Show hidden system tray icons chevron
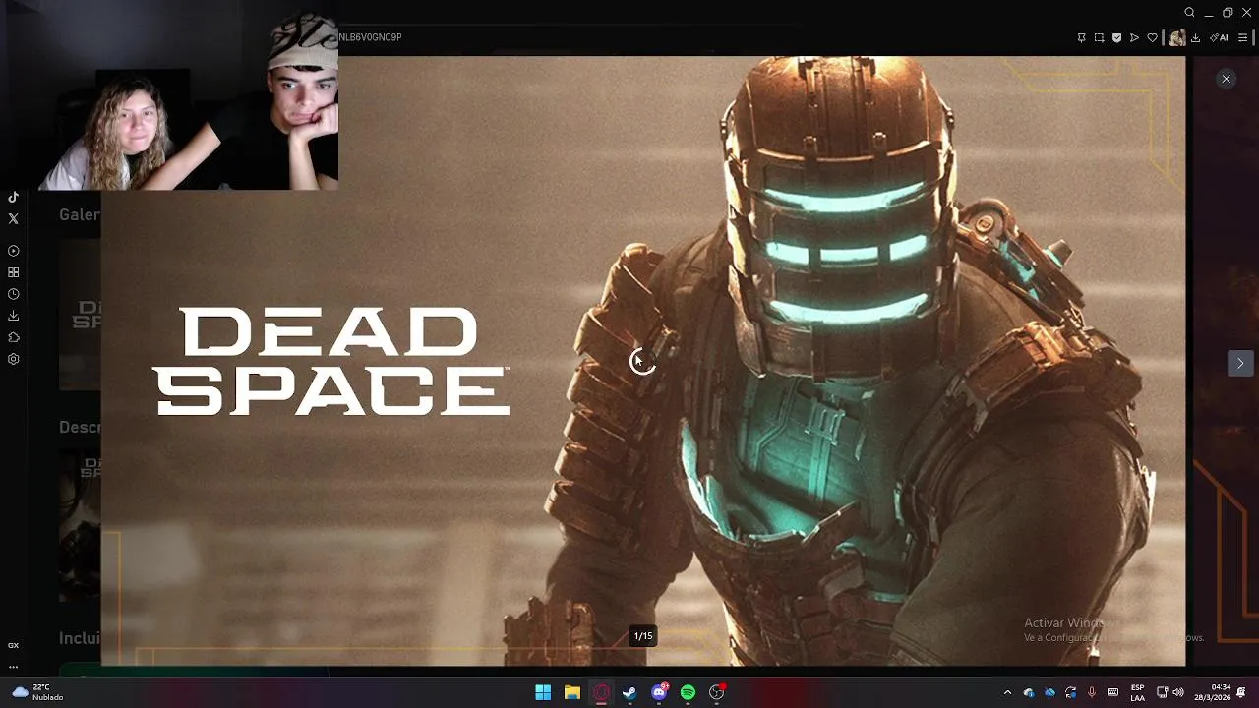 (1006, 693)
